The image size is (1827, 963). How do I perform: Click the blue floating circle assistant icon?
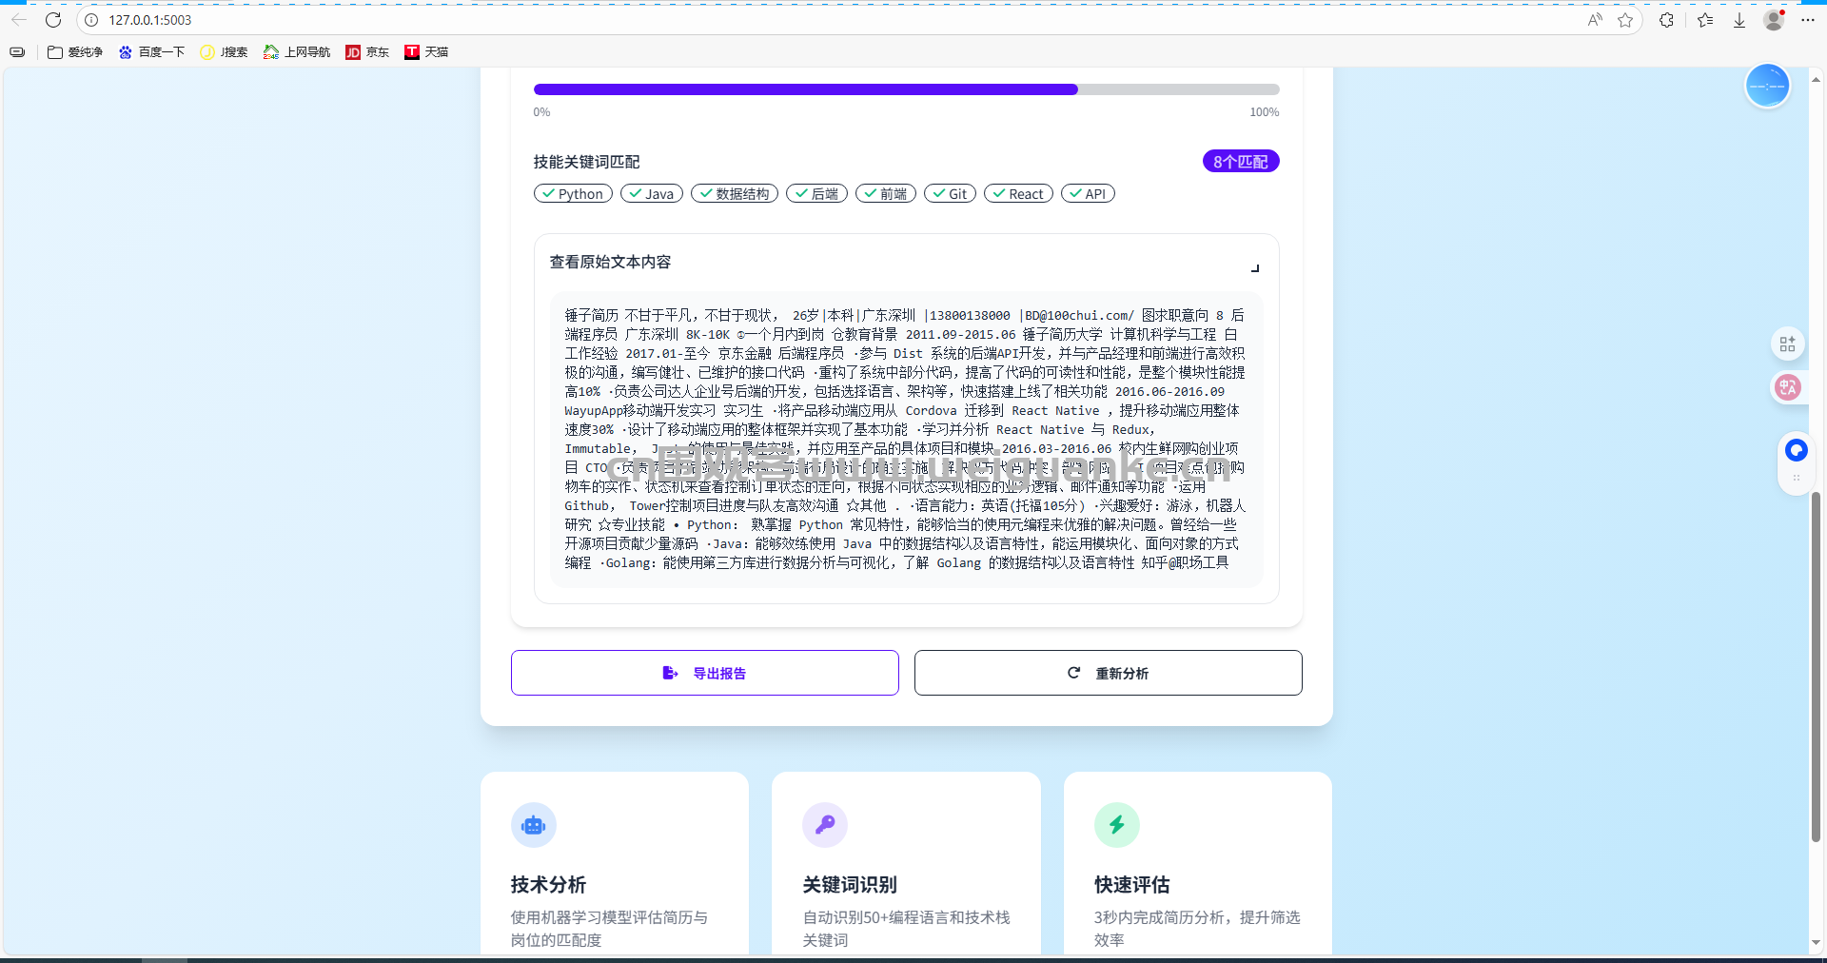[1767, 87]
